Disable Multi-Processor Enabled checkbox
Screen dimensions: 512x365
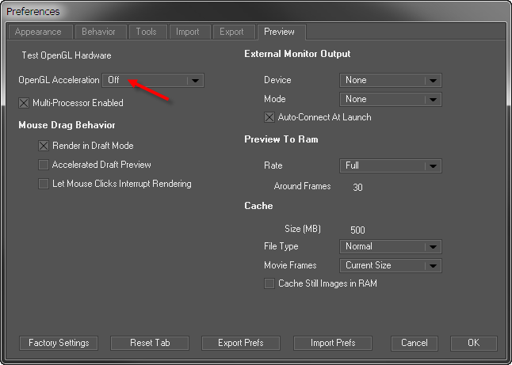[x=24, y=103]
